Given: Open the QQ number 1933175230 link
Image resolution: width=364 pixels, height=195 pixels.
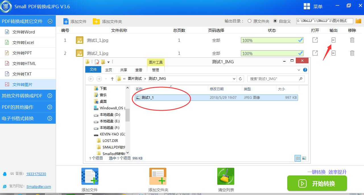Looking at the screenshot, I should point(36,174).
